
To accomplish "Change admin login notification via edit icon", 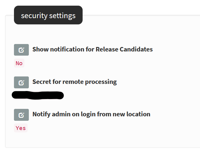I will coord(21,115).
